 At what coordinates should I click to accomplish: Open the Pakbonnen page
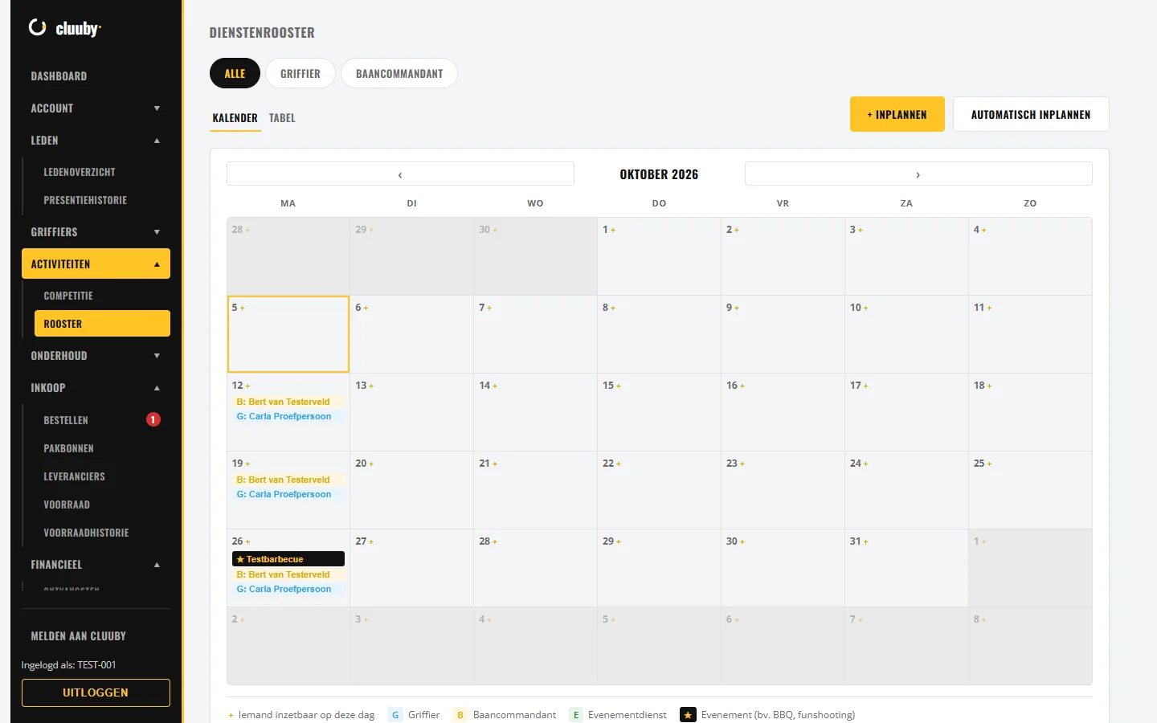click(x=102, y=448)
